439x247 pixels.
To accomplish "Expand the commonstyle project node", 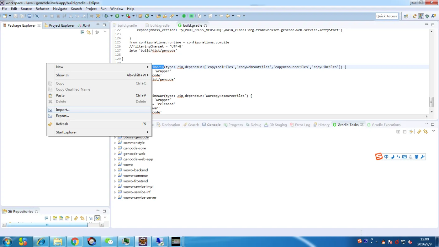I will pos(115,143).
